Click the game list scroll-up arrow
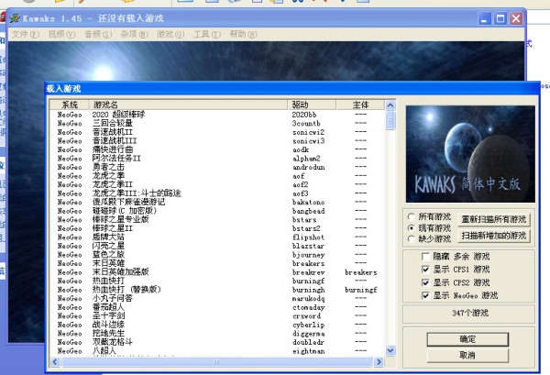Screen dimensions: 550x375 coord(390,105)
